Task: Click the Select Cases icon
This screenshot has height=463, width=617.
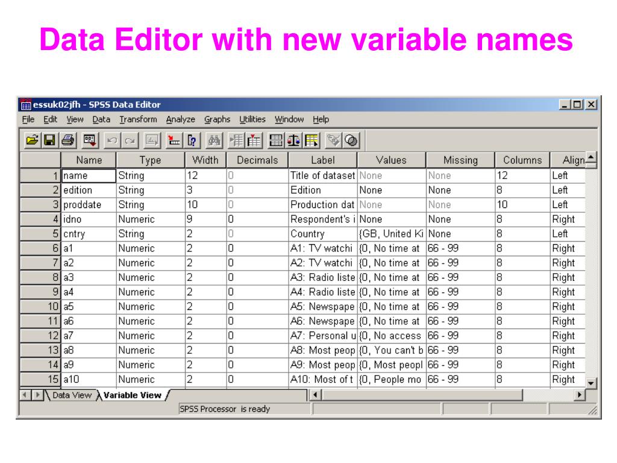Action: [x=312, y=140]
